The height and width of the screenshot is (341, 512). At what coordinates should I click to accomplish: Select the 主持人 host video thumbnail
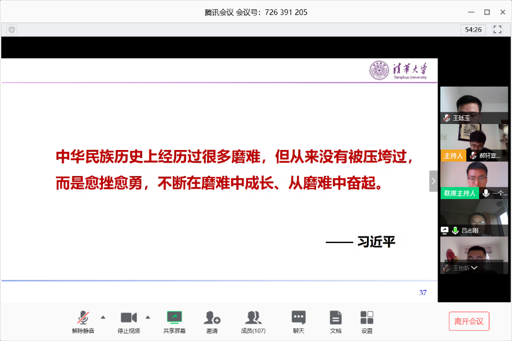(474, 143)
